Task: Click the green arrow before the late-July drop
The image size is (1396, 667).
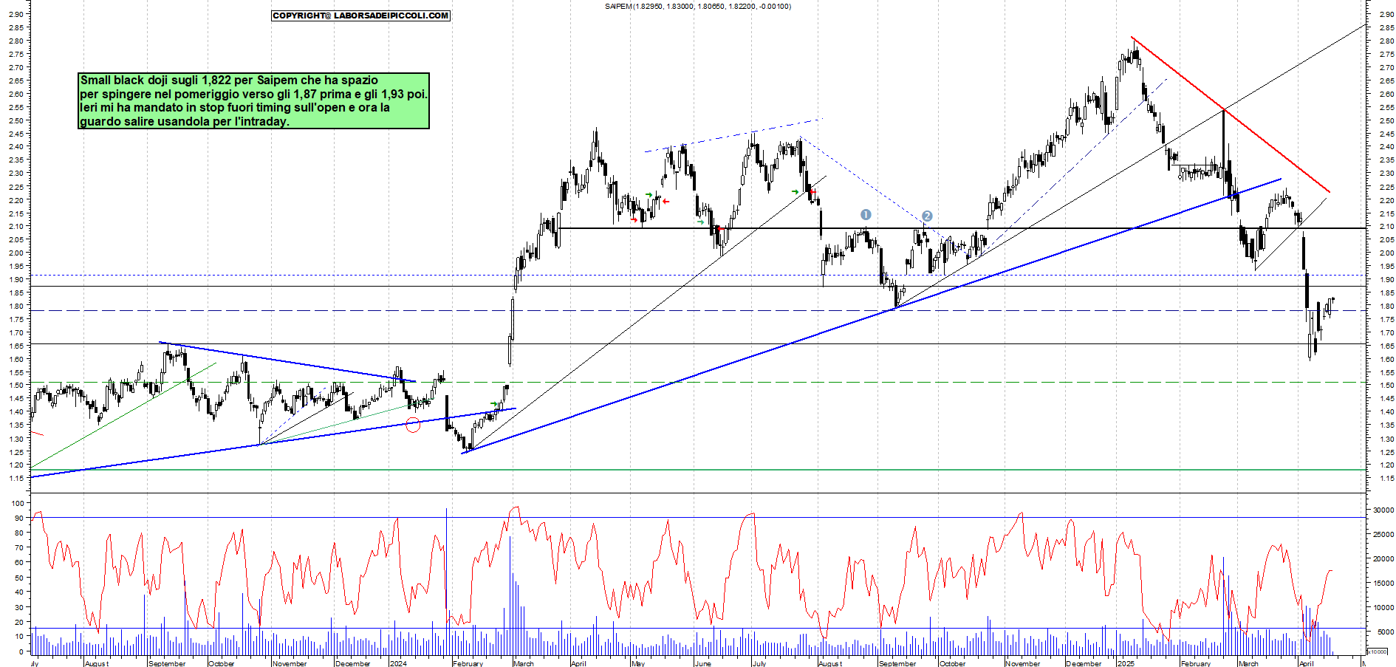Action: click(x=795, y=192)
